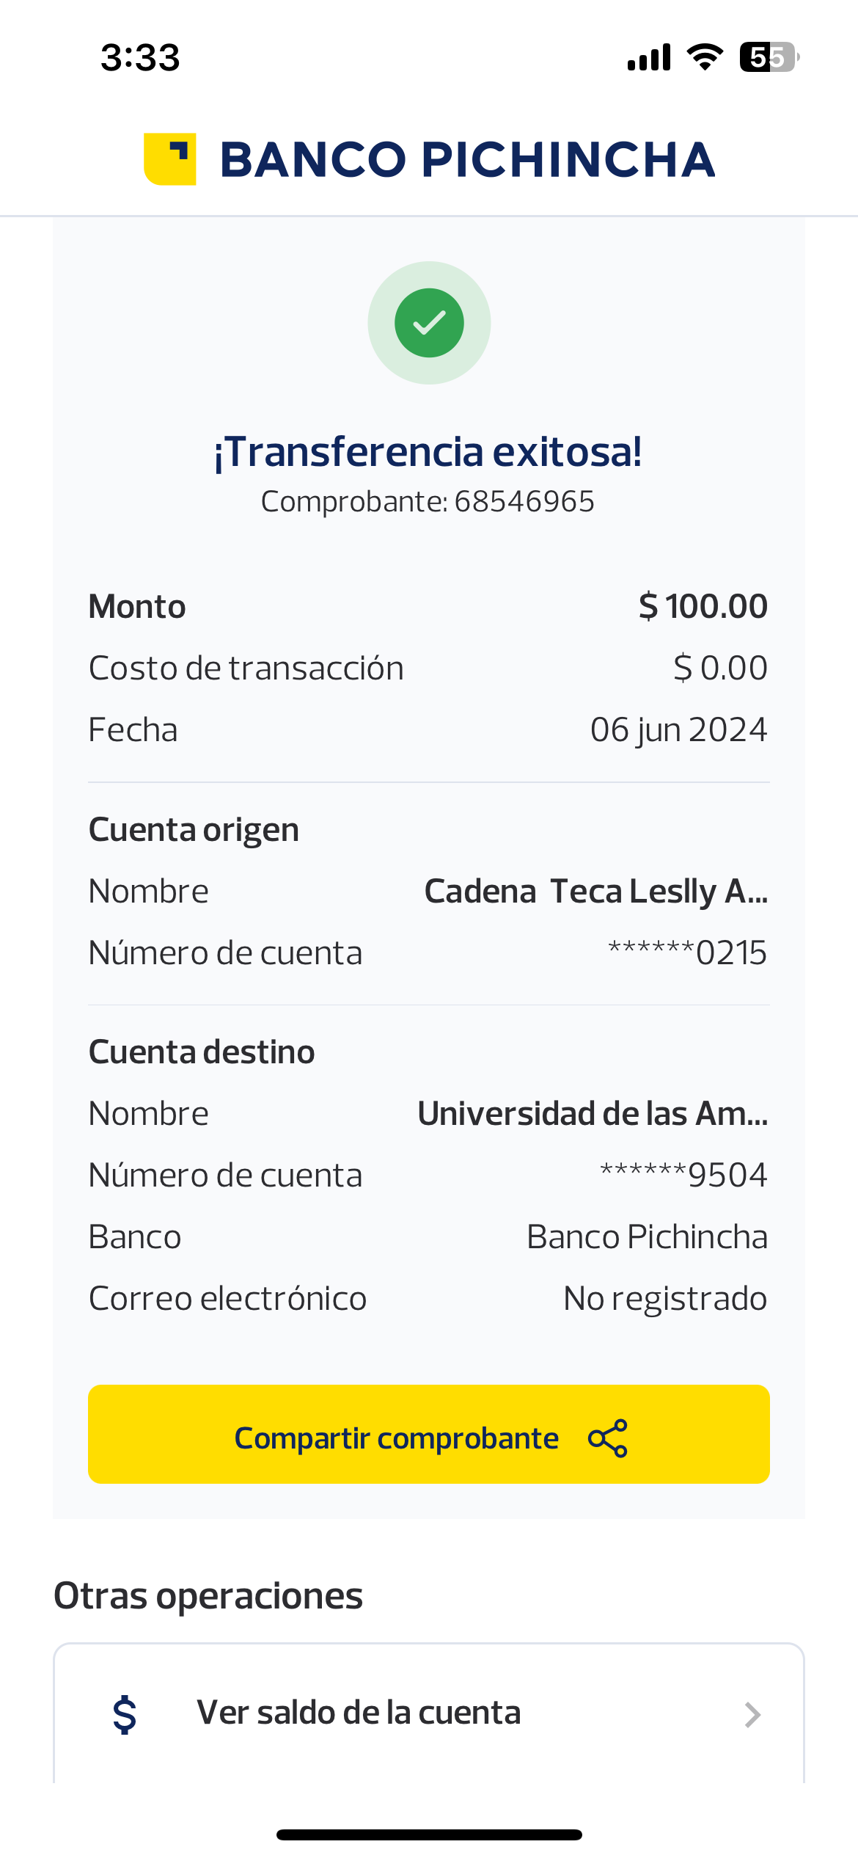Screen dimensions: 858x1858
Task: Tap the BANCO PICHINCHA header title
Action: tap(467, 160)
